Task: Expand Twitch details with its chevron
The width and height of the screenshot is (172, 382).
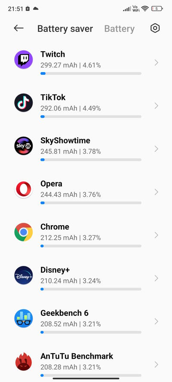Action: pos(157,63)
